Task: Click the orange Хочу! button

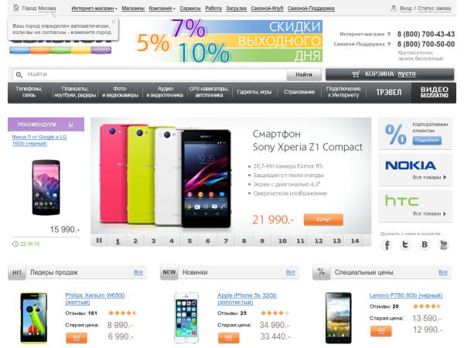Action: click(323, 220)
